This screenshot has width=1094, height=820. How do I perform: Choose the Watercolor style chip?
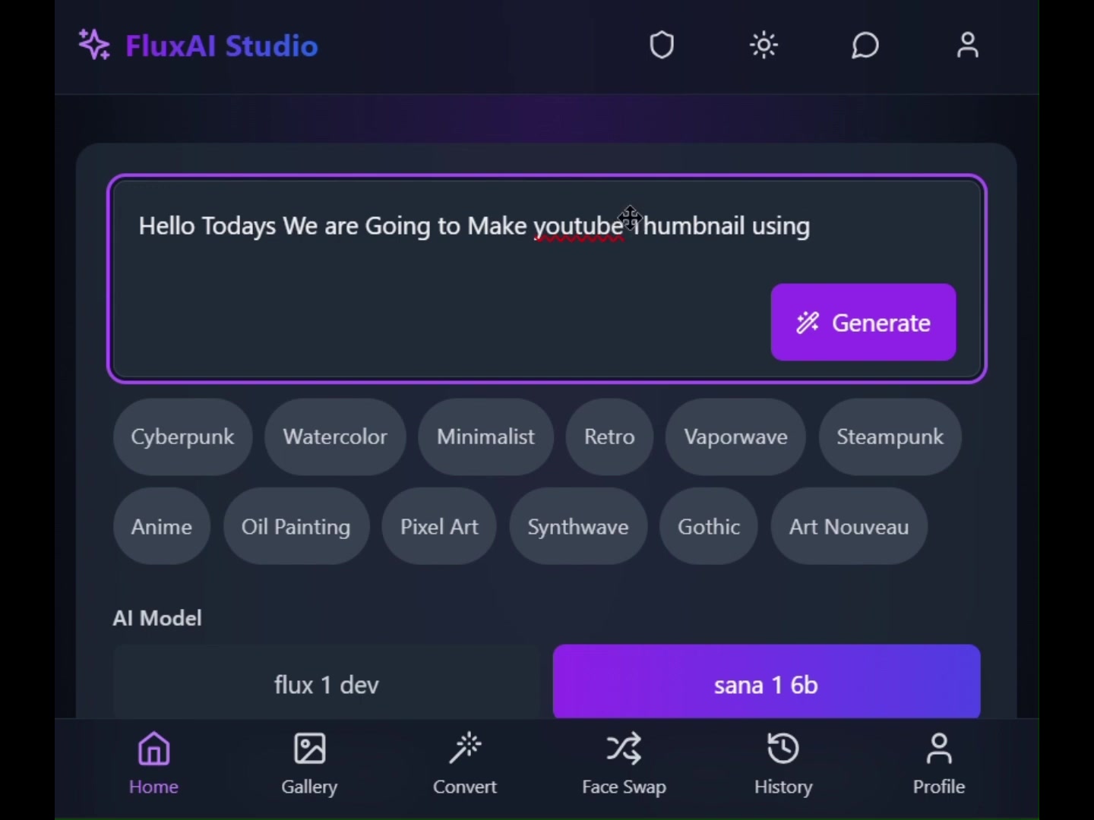[335, 437]
